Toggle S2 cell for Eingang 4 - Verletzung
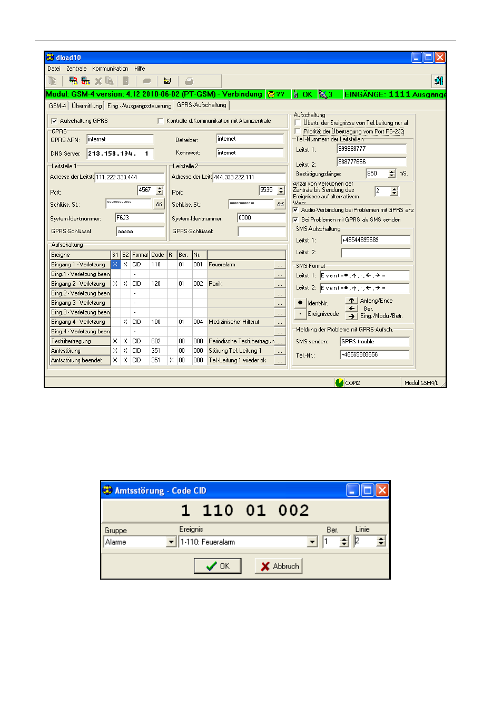 125,322
